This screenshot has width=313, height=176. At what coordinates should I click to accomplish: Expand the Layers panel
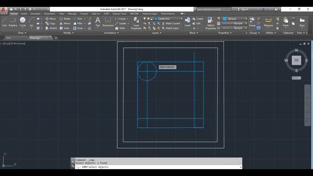pyautogui.click(x=156, y=33)
